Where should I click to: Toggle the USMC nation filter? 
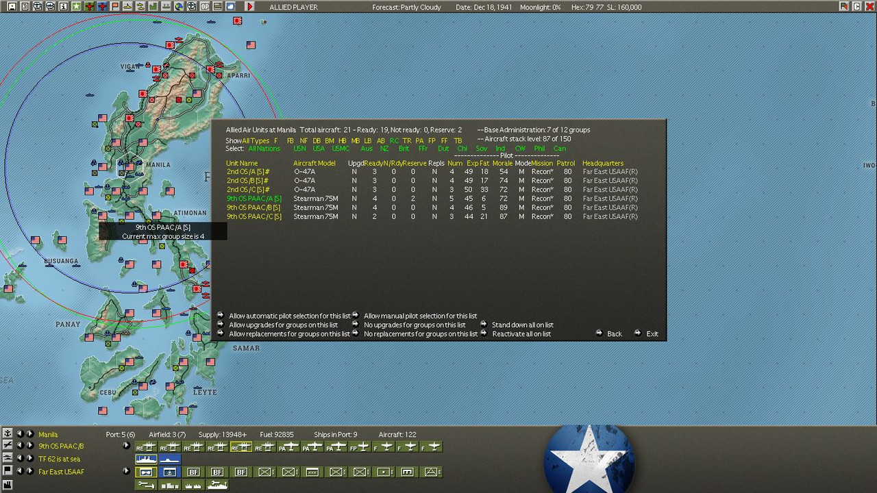(341, 149)
